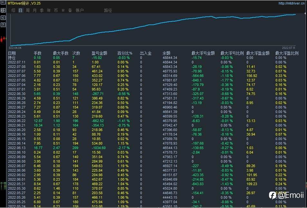This screenshot has width=307, height=208.
Task: Click balance value 47042.47
Action: pyautogui.click(x=170, y=126)
